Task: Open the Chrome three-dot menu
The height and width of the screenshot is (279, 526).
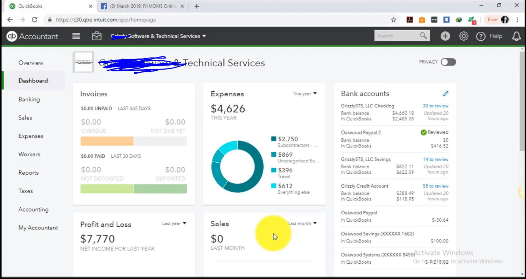Action: (517, 20)
